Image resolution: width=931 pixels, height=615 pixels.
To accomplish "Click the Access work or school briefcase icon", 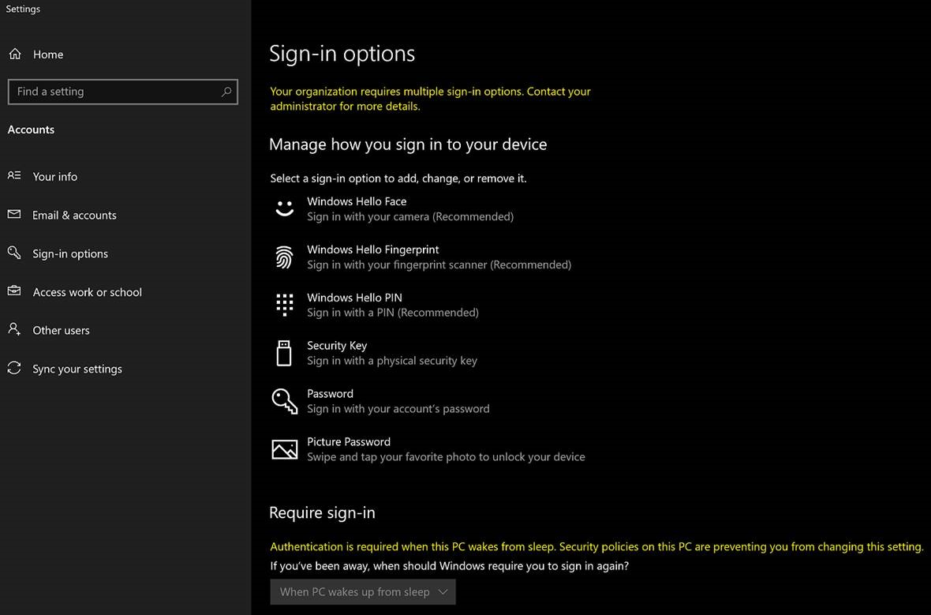I will 13,291.
